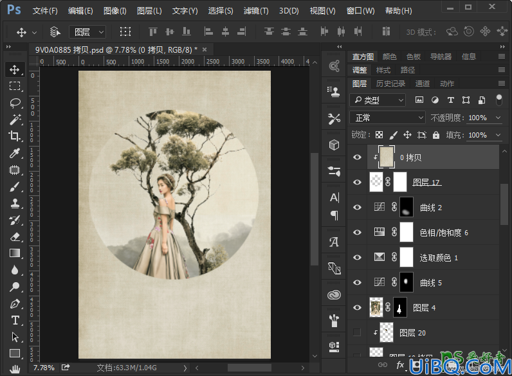The height and width of the screenshot is (376, 512).
Task: Open the Glyphs panel icon
Action: [x=334, y=242]
